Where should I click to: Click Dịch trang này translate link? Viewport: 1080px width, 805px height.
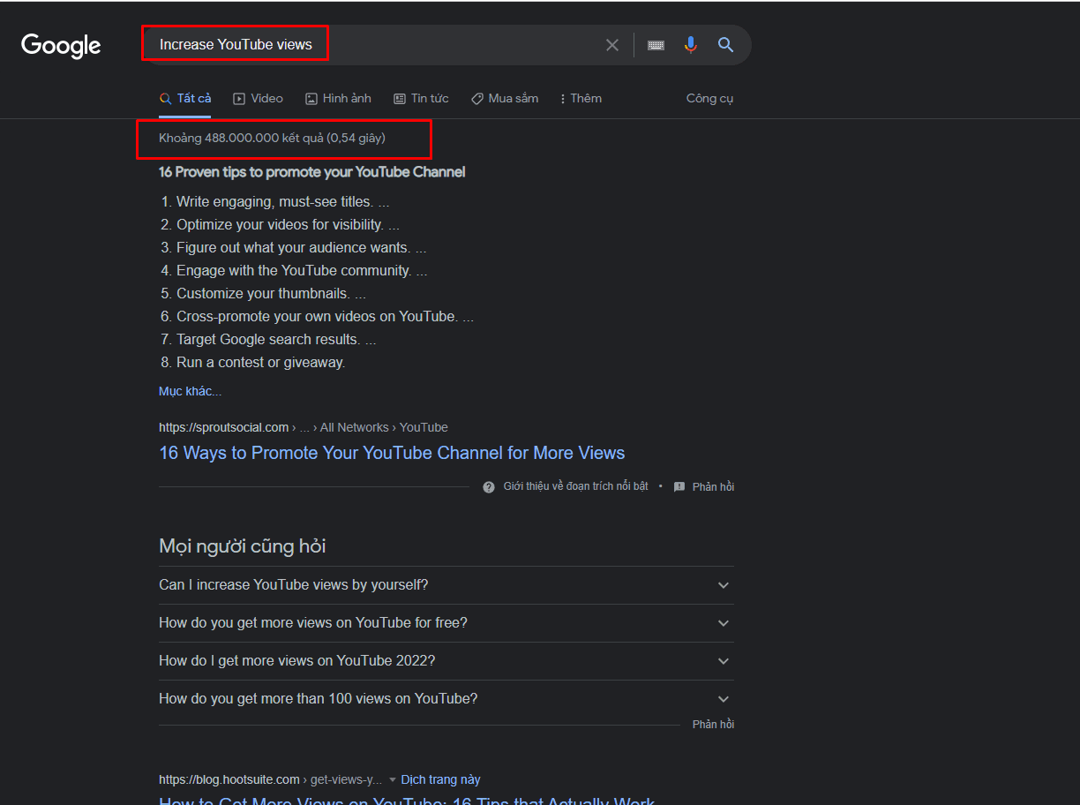point(440,779)
